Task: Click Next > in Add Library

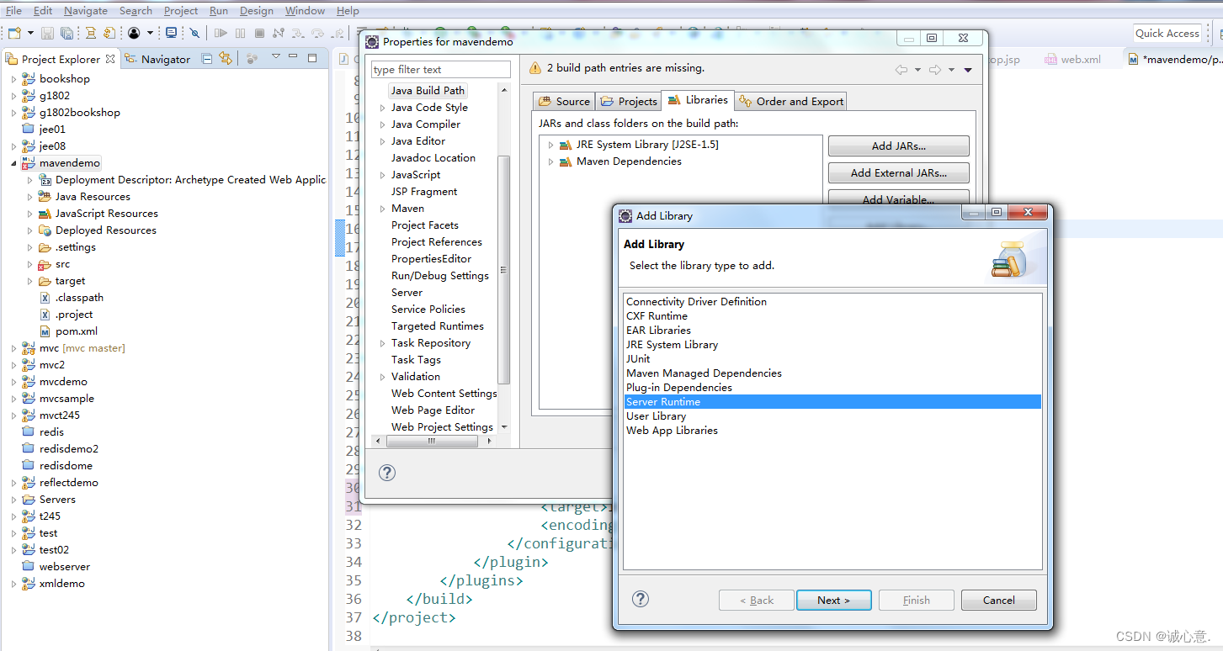Action: click(833, 600)
